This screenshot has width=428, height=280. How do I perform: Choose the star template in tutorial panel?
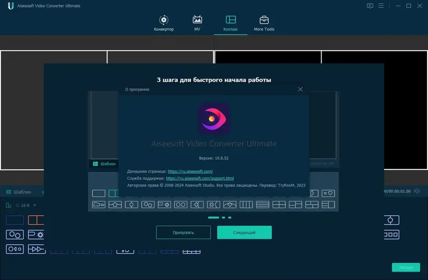pyautogui.click(x=115, y=205)
